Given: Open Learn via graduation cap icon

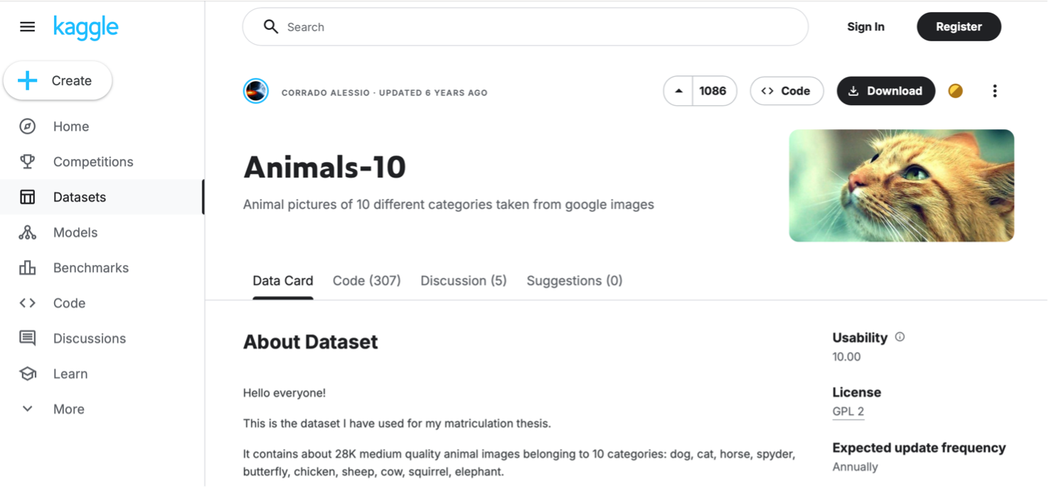Looking at the screenshot, I should tap(27, 374).
